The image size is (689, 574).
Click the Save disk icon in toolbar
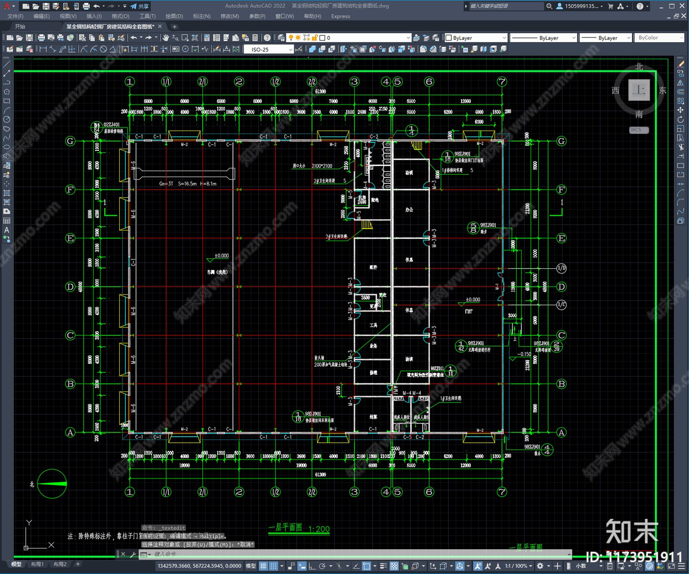[29, 38]
